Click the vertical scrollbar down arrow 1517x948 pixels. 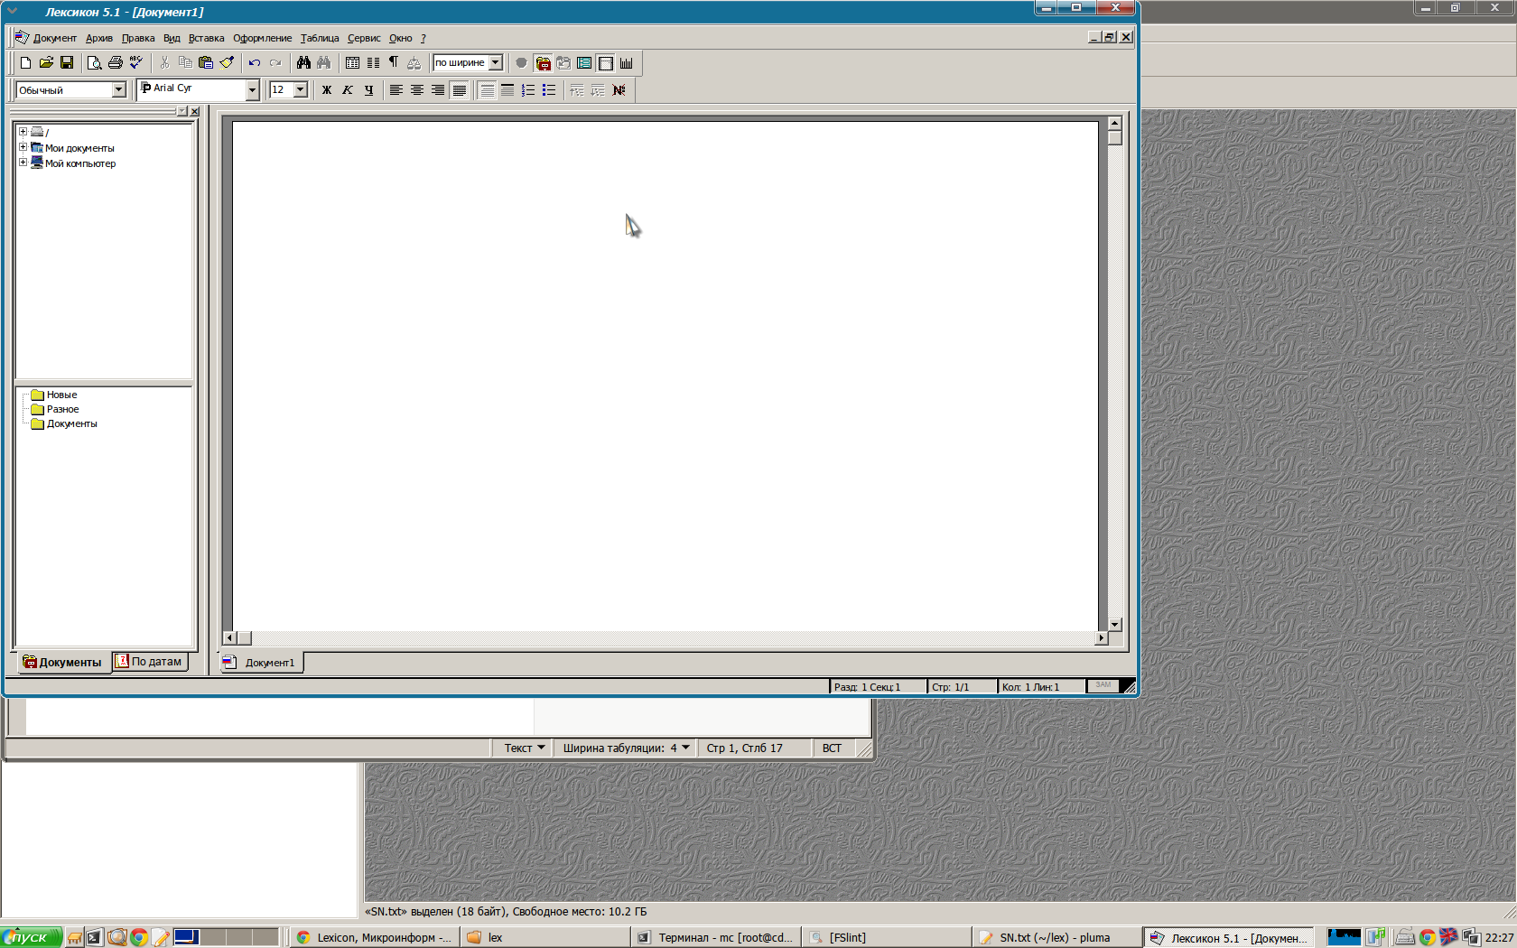1114,625
